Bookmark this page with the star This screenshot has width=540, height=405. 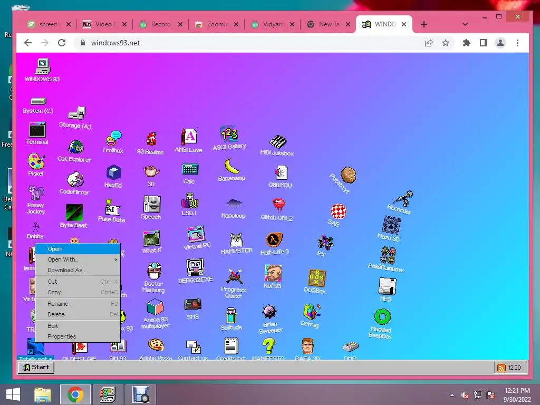(446, 43)
